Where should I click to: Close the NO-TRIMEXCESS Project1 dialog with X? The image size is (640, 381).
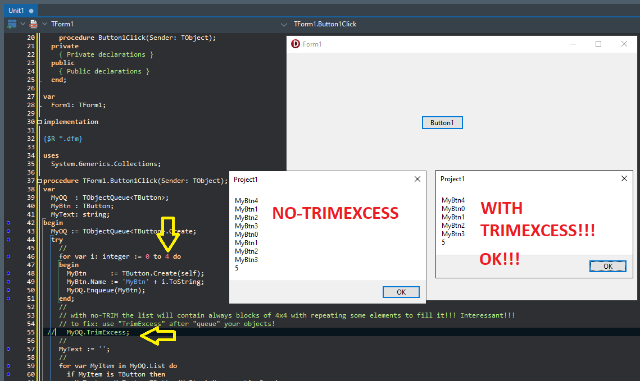[x=417, y=180]
